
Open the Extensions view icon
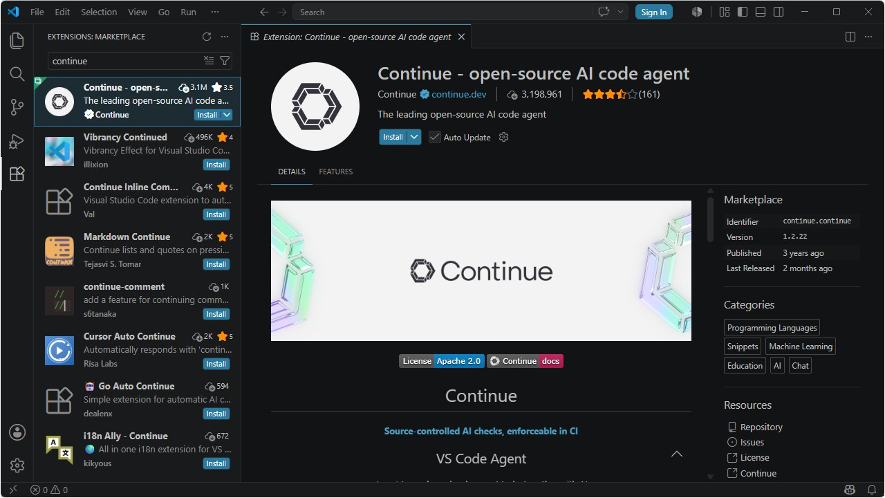point(17,174)
